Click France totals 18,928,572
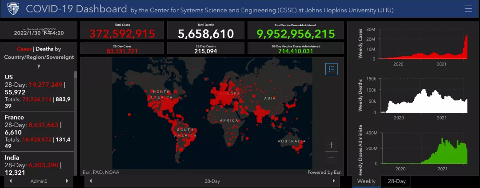 (x=37, y=139)
